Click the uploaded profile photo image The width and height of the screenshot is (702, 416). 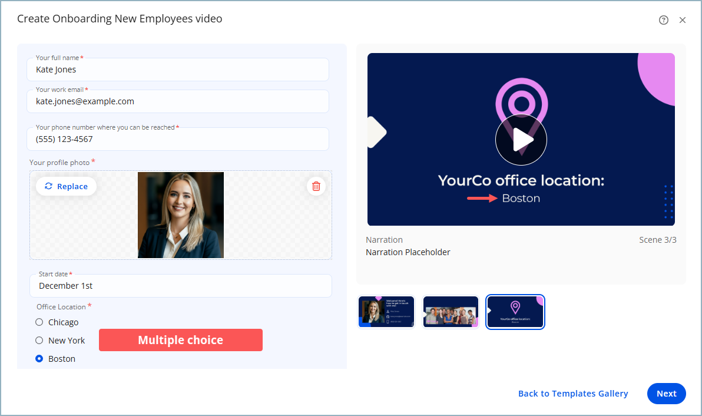pyautogui.click(x=181, y=215)
